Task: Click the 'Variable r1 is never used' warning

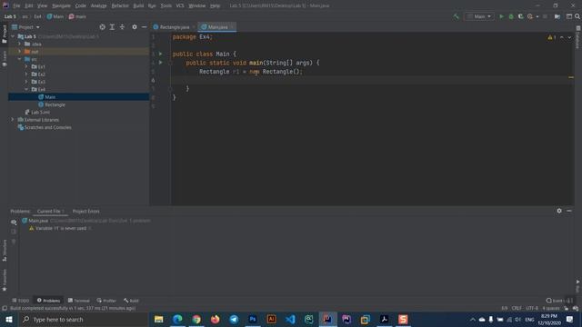Action: click(61, 228)
